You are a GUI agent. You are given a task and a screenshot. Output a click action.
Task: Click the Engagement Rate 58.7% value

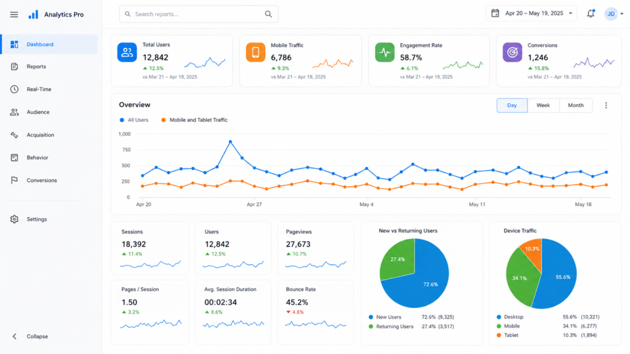[410, 57]
